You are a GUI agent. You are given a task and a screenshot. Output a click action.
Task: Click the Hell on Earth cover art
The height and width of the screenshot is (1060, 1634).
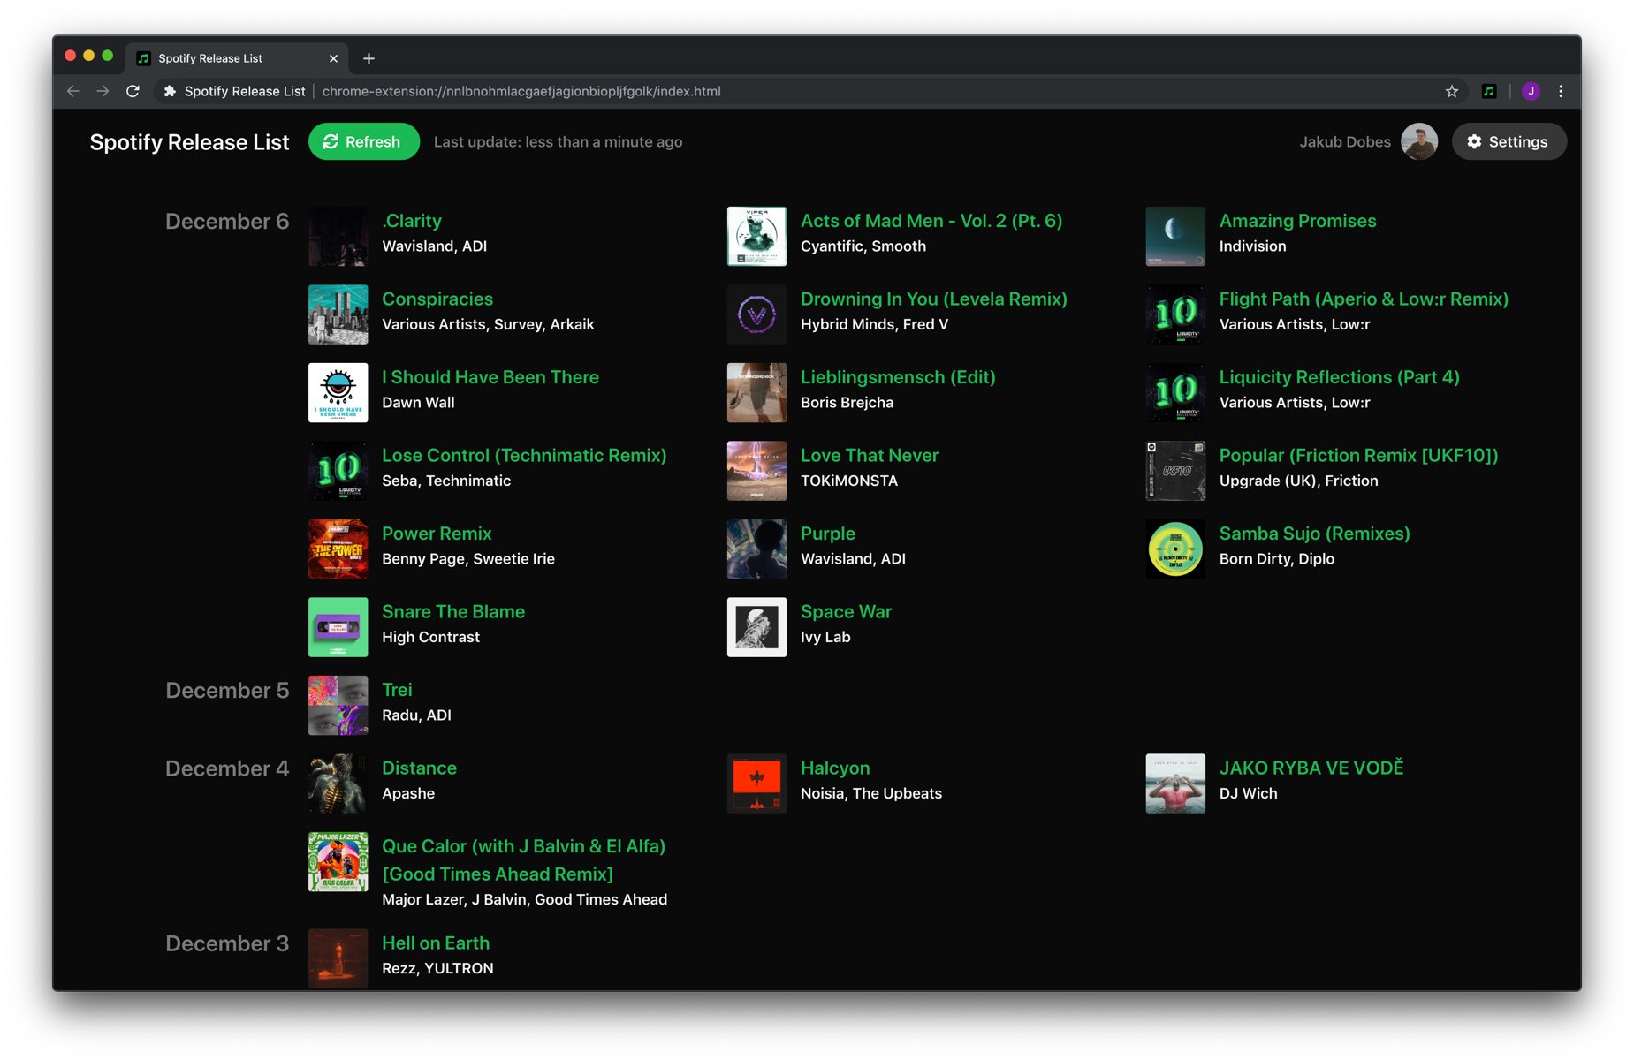tap(338, 958)
